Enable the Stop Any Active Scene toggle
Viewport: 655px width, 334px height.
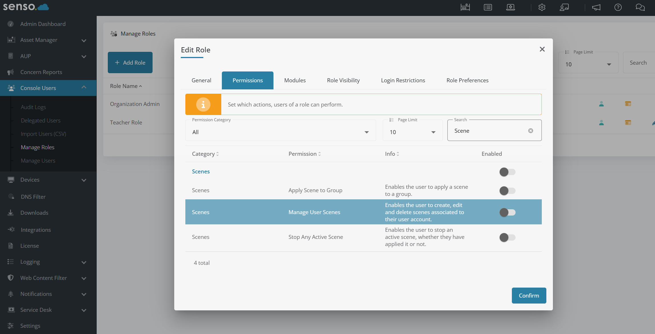click(x=507, y=237)
